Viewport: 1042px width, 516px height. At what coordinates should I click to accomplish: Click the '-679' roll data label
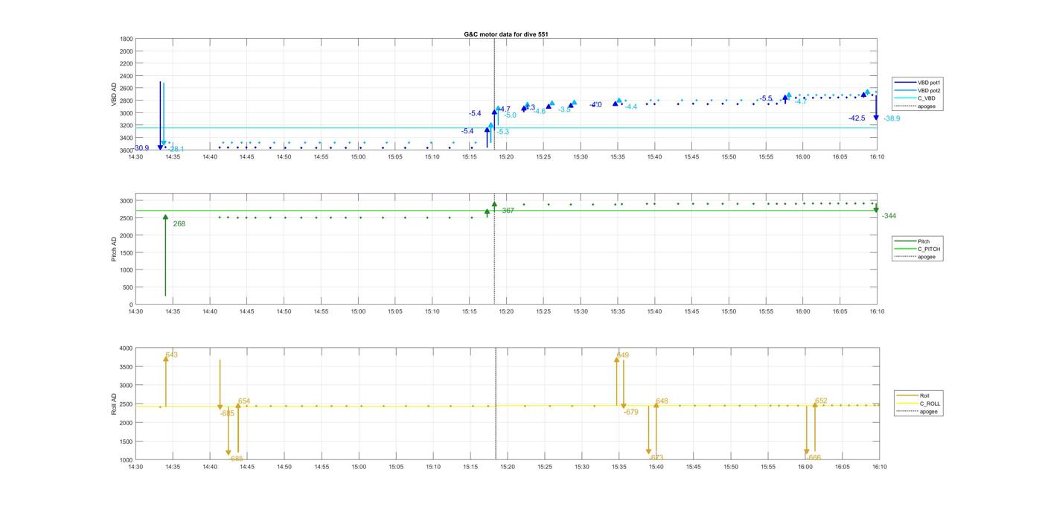pos(630,412)
